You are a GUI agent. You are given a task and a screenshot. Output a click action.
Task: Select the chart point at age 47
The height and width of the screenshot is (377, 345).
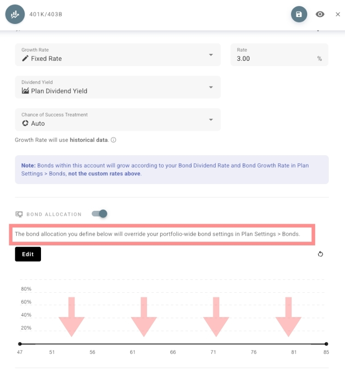tap(20, 344)
